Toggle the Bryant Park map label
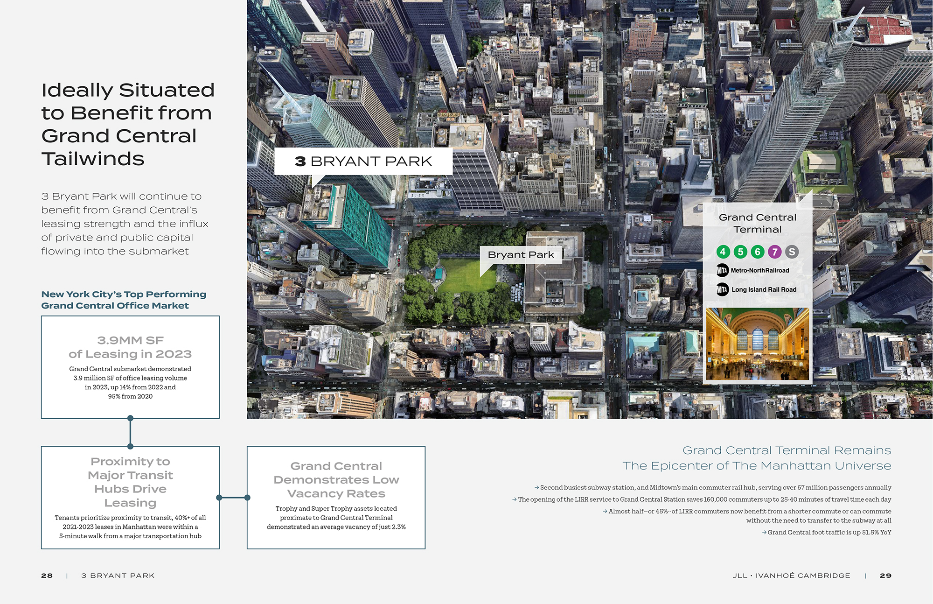The image size is (933, 604). (x=521, y=254)
